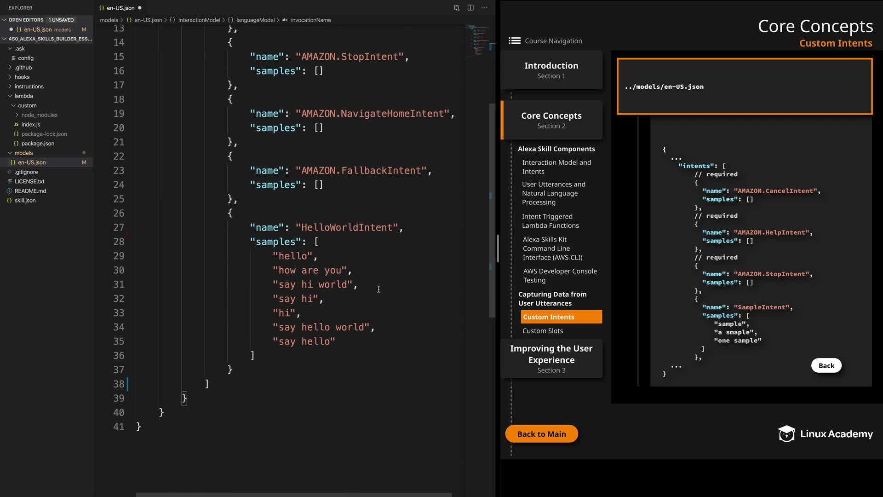This screenshot has width=883, height=497.
Task: Click the Split Editor icon
Action: pos(470,8)
